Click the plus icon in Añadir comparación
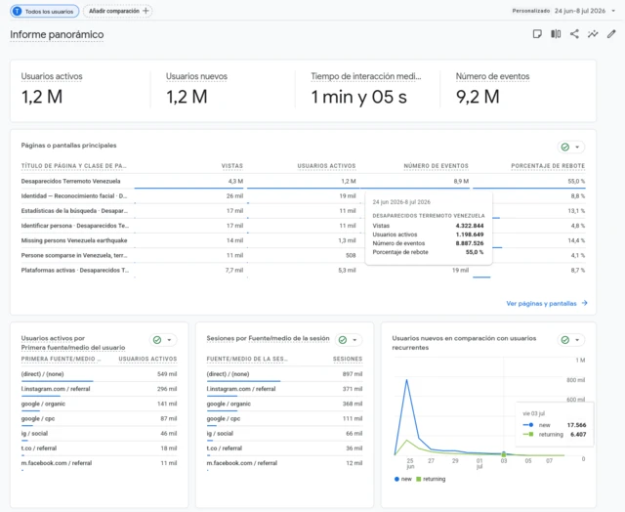 pos(146,11)
